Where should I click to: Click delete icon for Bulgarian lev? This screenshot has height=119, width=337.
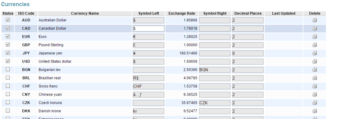(x=314, y=70)
